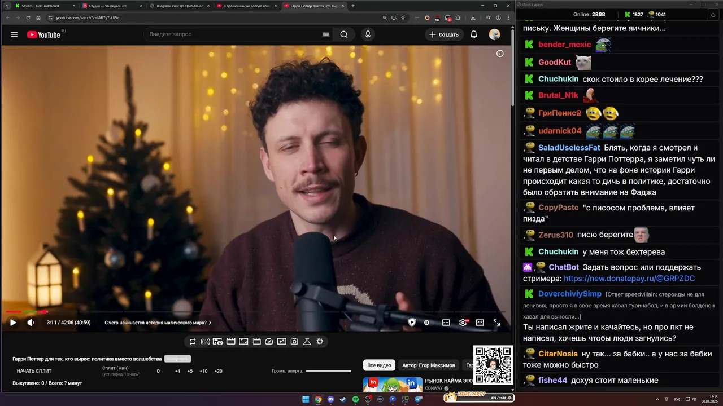
Task: Click the username "DoverchiviySimp" in chat
Action: click(570, 294)
